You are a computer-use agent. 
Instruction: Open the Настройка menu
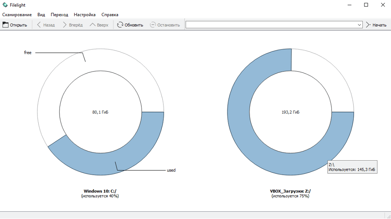pos(84,15)
